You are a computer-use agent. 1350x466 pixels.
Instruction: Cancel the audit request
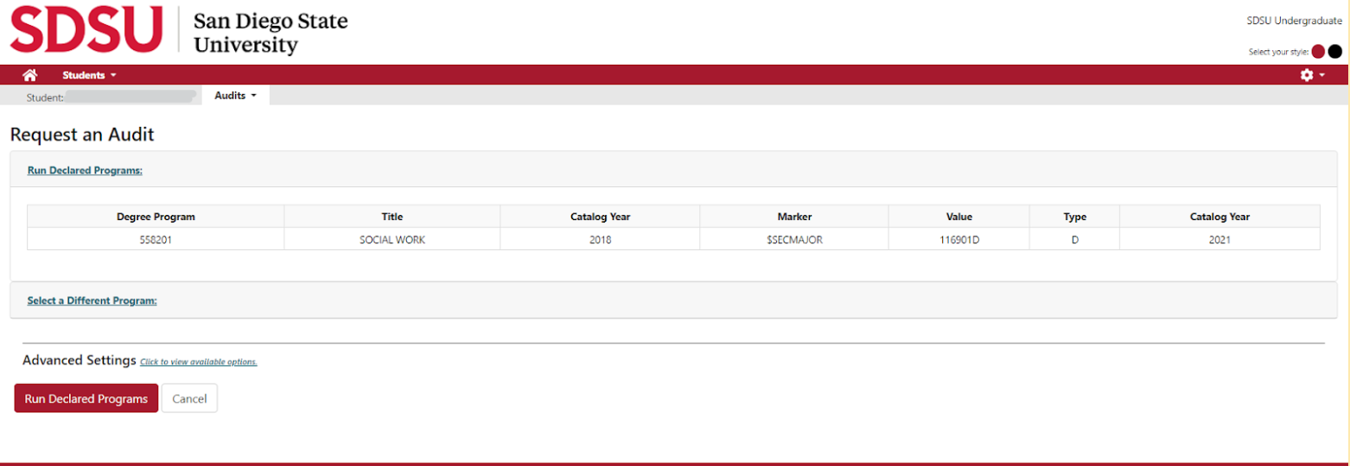(189, 399)
